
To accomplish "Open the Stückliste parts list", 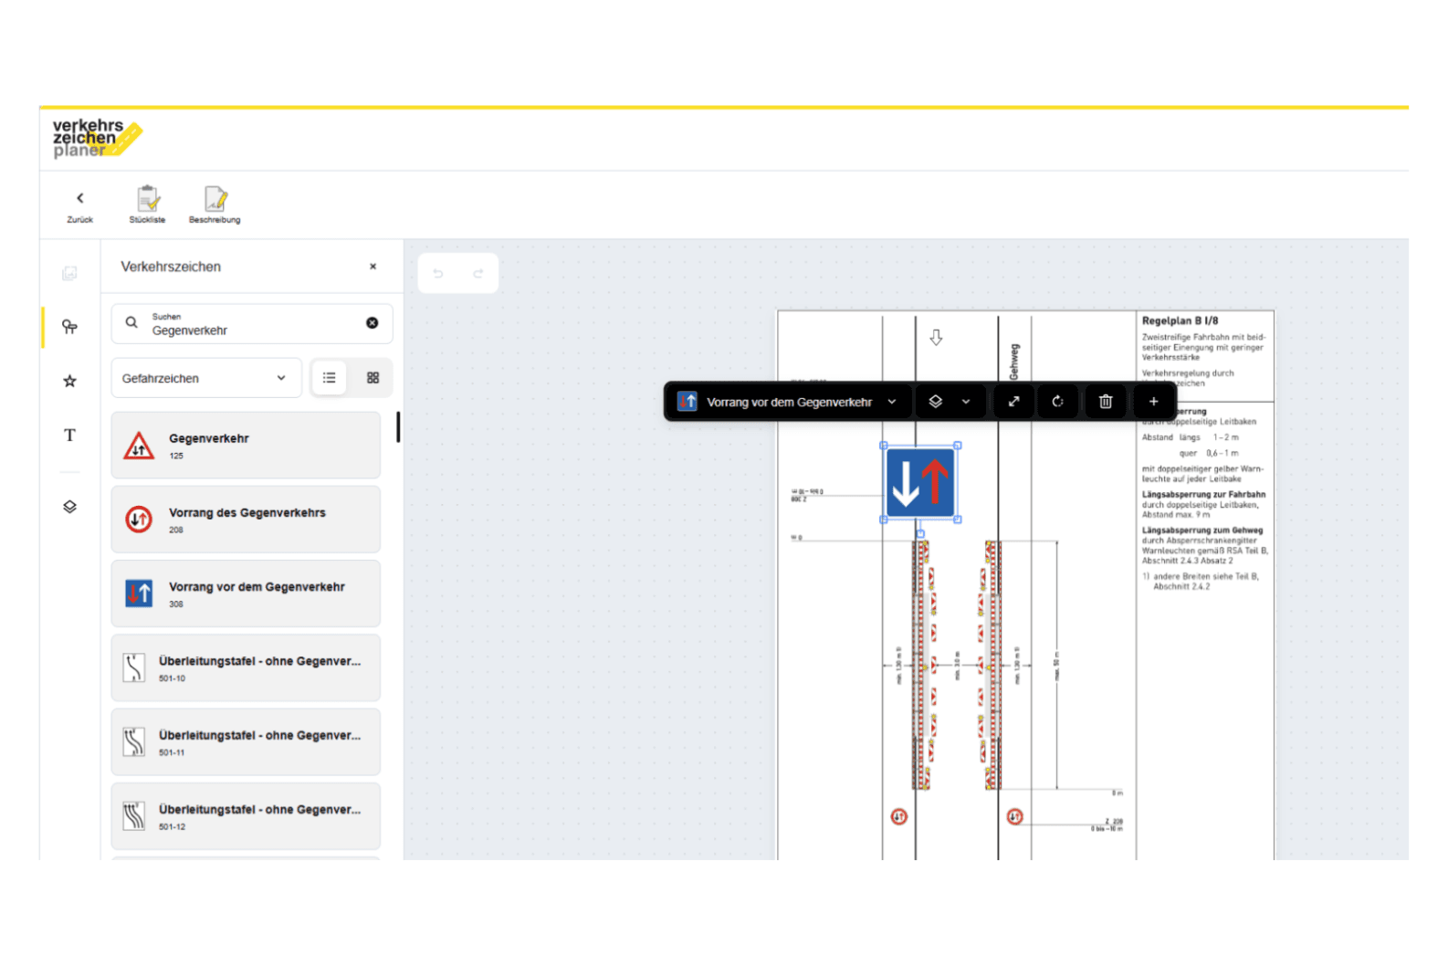I will (147, 205).
